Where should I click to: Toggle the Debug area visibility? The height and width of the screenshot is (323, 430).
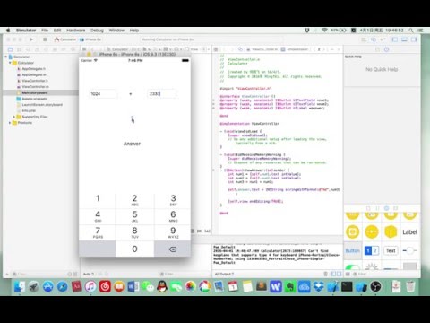(404, 39)
